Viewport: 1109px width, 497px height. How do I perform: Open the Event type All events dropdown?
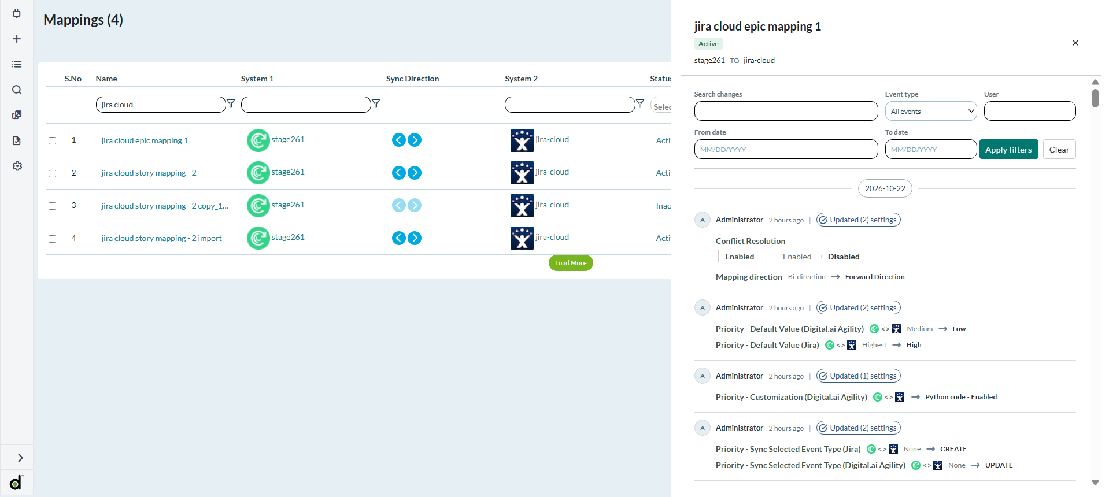point(931,111)
